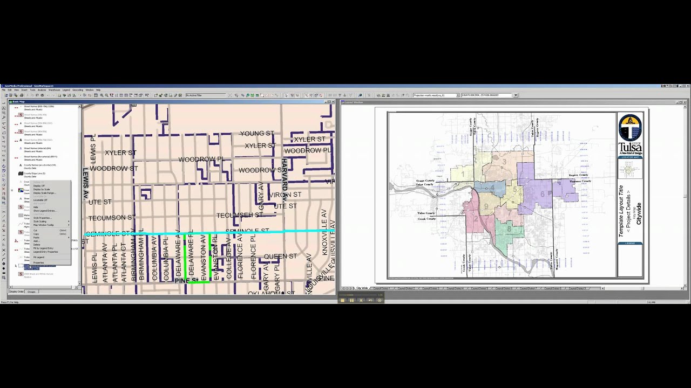Select Fit Legend option
The image size is (691, 388).
click(50, 257)
